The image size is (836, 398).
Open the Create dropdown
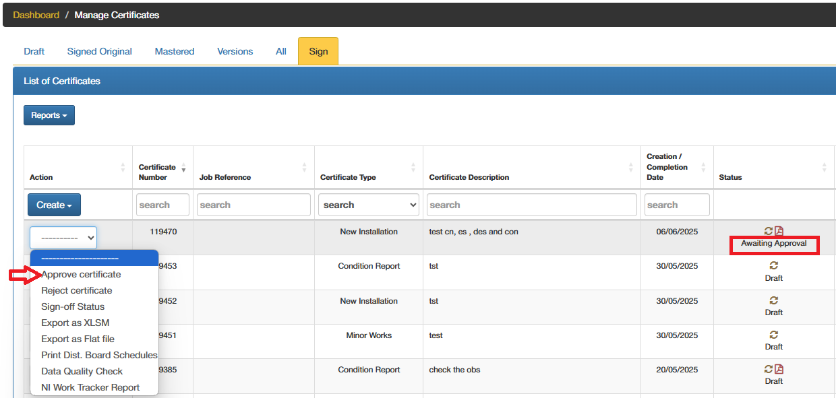pyautogui.click(x=54, y=204)
